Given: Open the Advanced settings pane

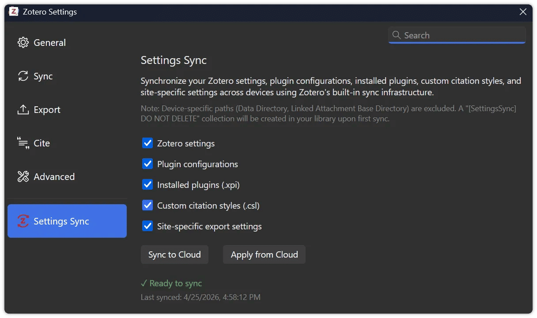Looking at the screenshot, I should [67, 176].
